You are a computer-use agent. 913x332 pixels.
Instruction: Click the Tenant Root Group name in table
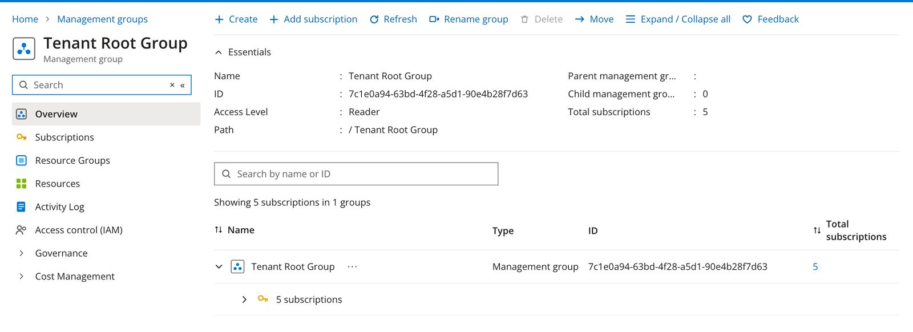tap(293, 266)
